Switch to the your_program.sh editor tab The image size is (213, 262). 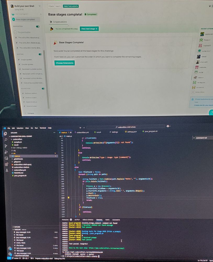click(150, 131)
